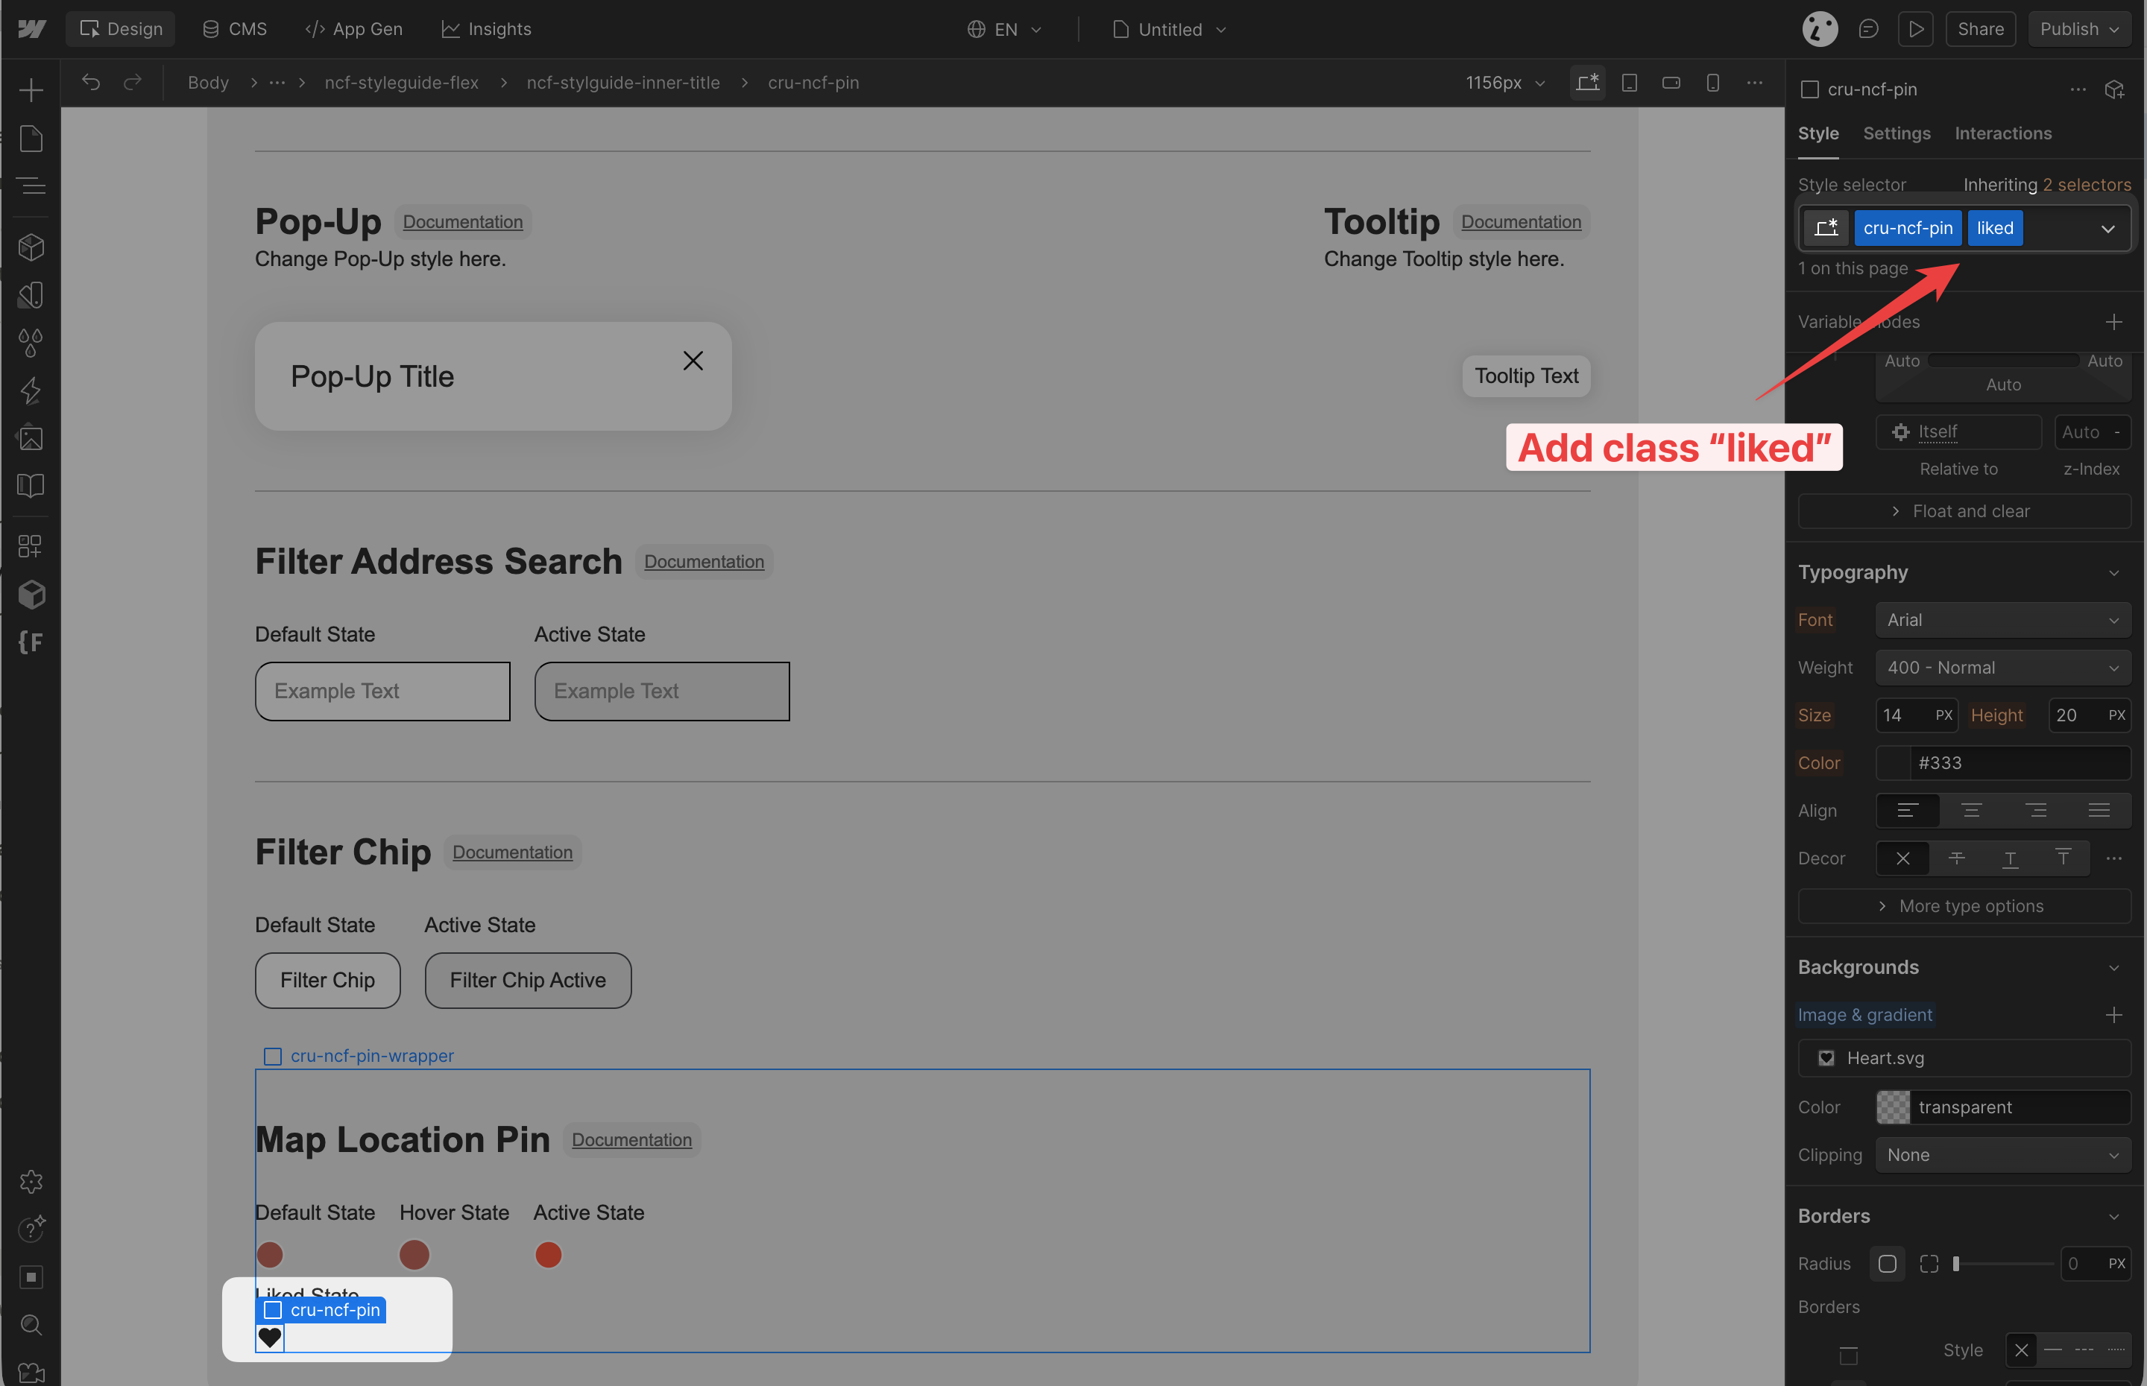2147x1386 pixels.
Task: Open the Weight 400 - Normal dropdown
Action: point(2003,667)
